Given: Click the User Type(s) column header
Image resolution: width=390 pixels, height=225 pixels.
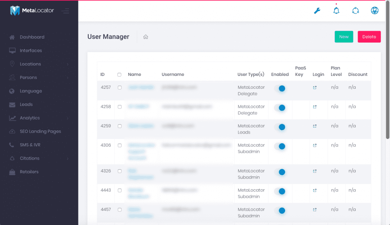Looking at the screenshot, I should 251,74.
